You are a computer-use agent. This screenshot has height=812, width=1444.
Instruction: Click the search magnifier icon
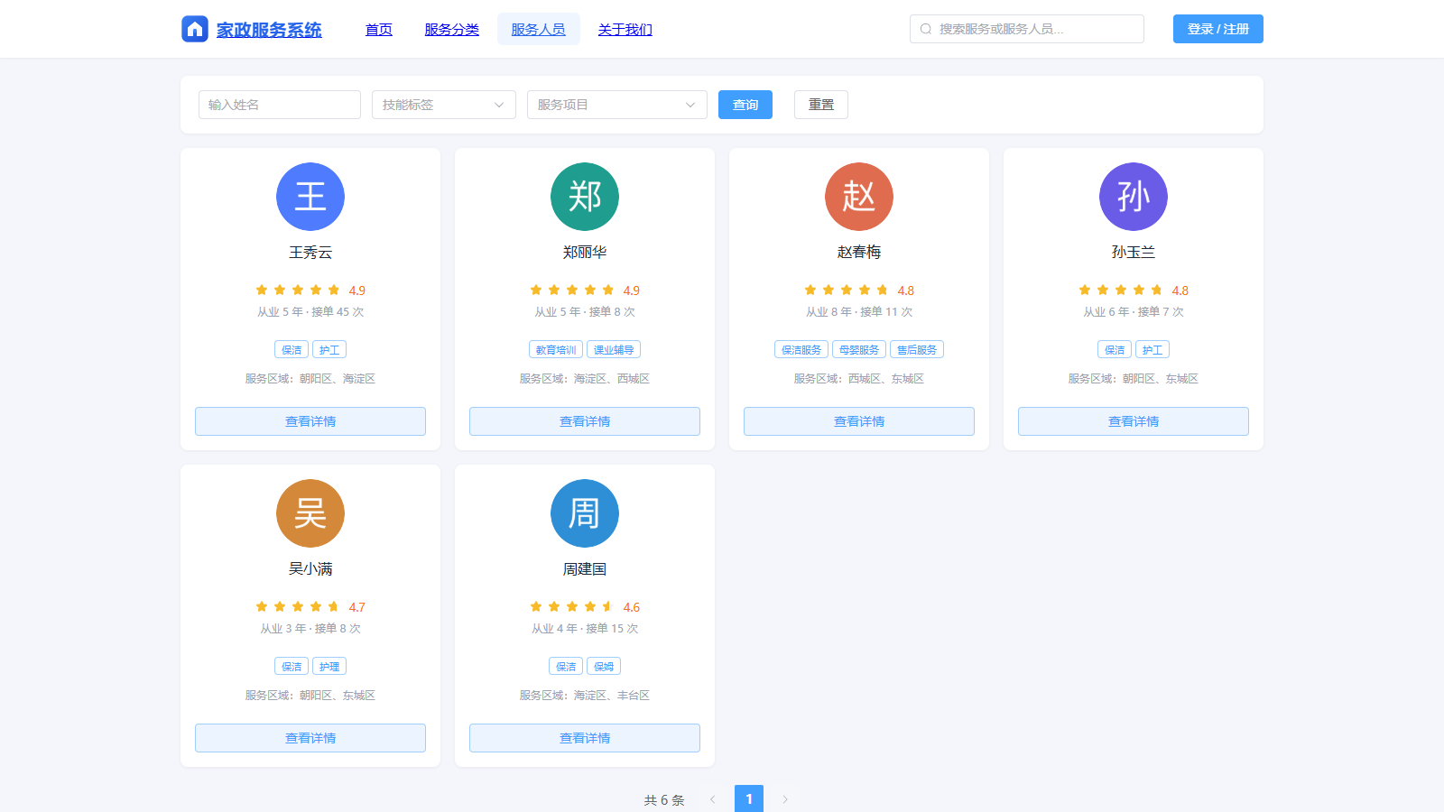[926, 29]
